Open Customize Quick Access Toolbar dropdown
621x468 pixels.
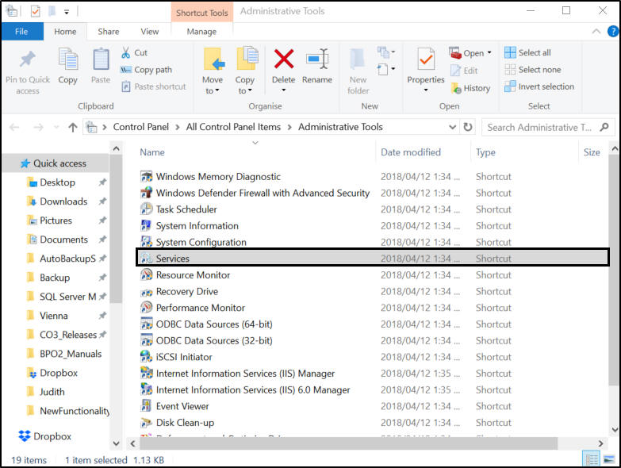(67, 12)
